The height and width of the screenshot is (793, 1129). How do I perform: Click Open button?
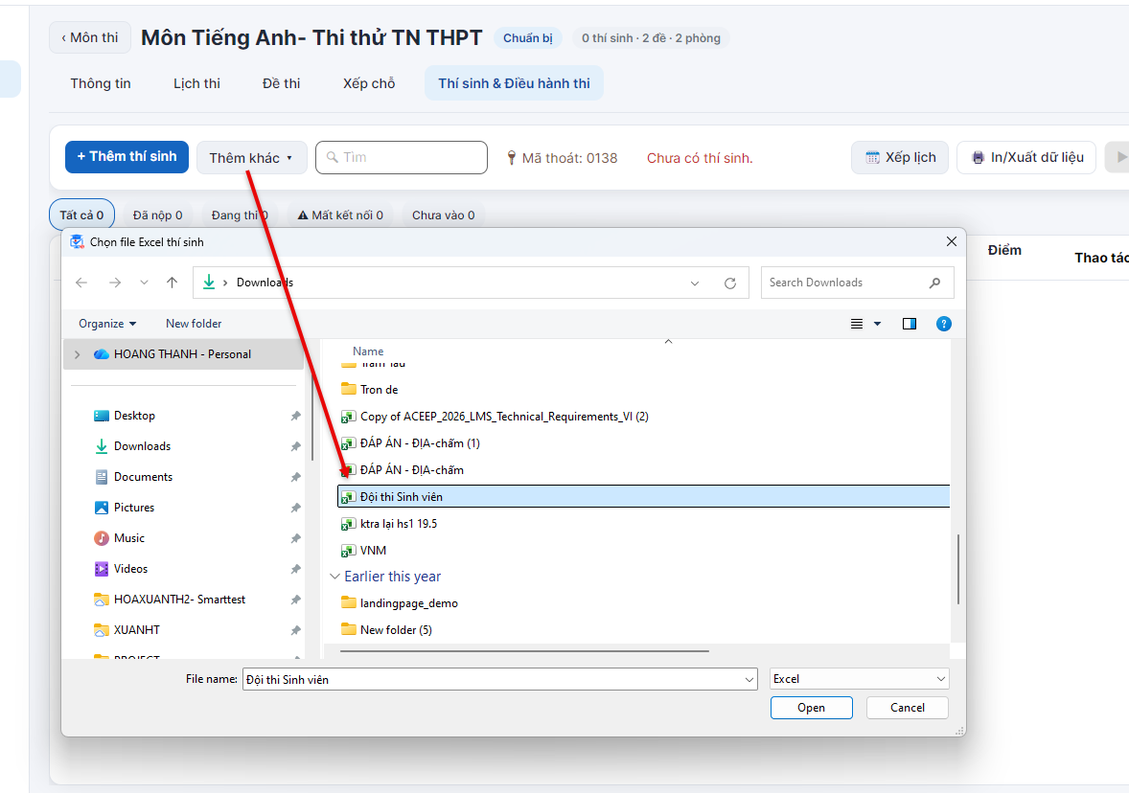tap(812, 708)
